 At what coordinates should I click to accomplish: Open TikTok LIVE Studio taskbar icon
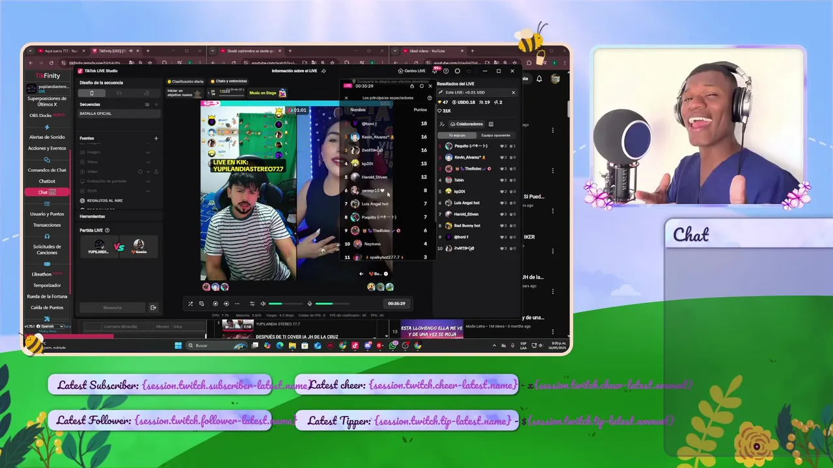(355, 346)
